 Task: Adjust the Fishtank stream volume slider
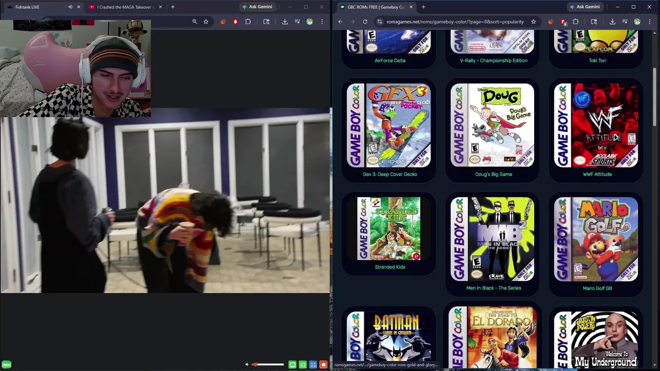268,364
